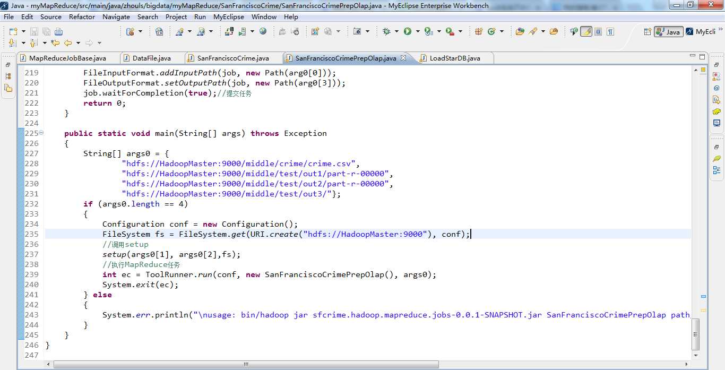Open the Debug dropdown arrow
Screen dimensions: 725x370
396,31
